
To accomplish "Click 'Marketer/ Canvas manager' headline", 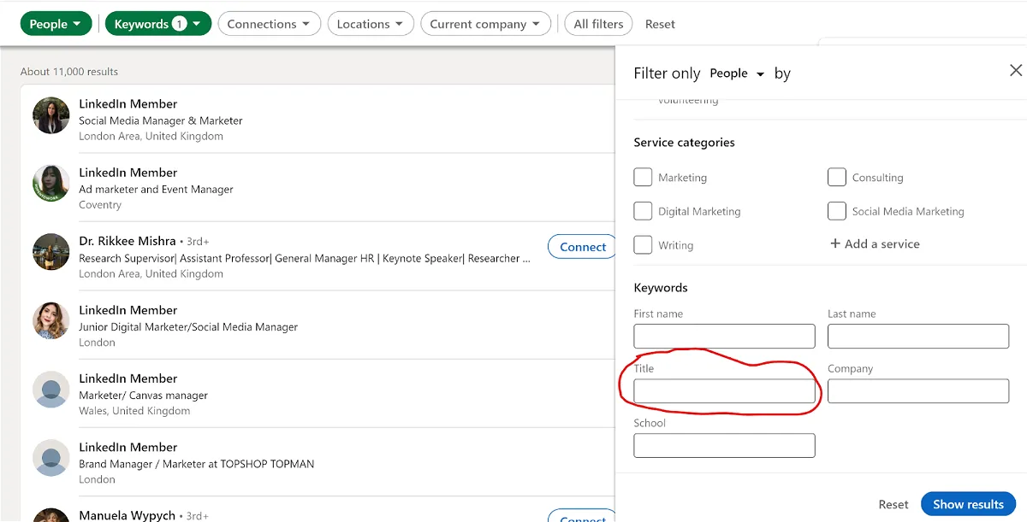I will click(x=144, y=395).
